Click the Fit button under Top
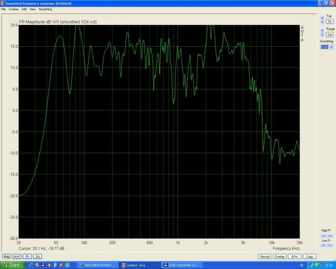The image size is (336, 269). click(330, 21)
